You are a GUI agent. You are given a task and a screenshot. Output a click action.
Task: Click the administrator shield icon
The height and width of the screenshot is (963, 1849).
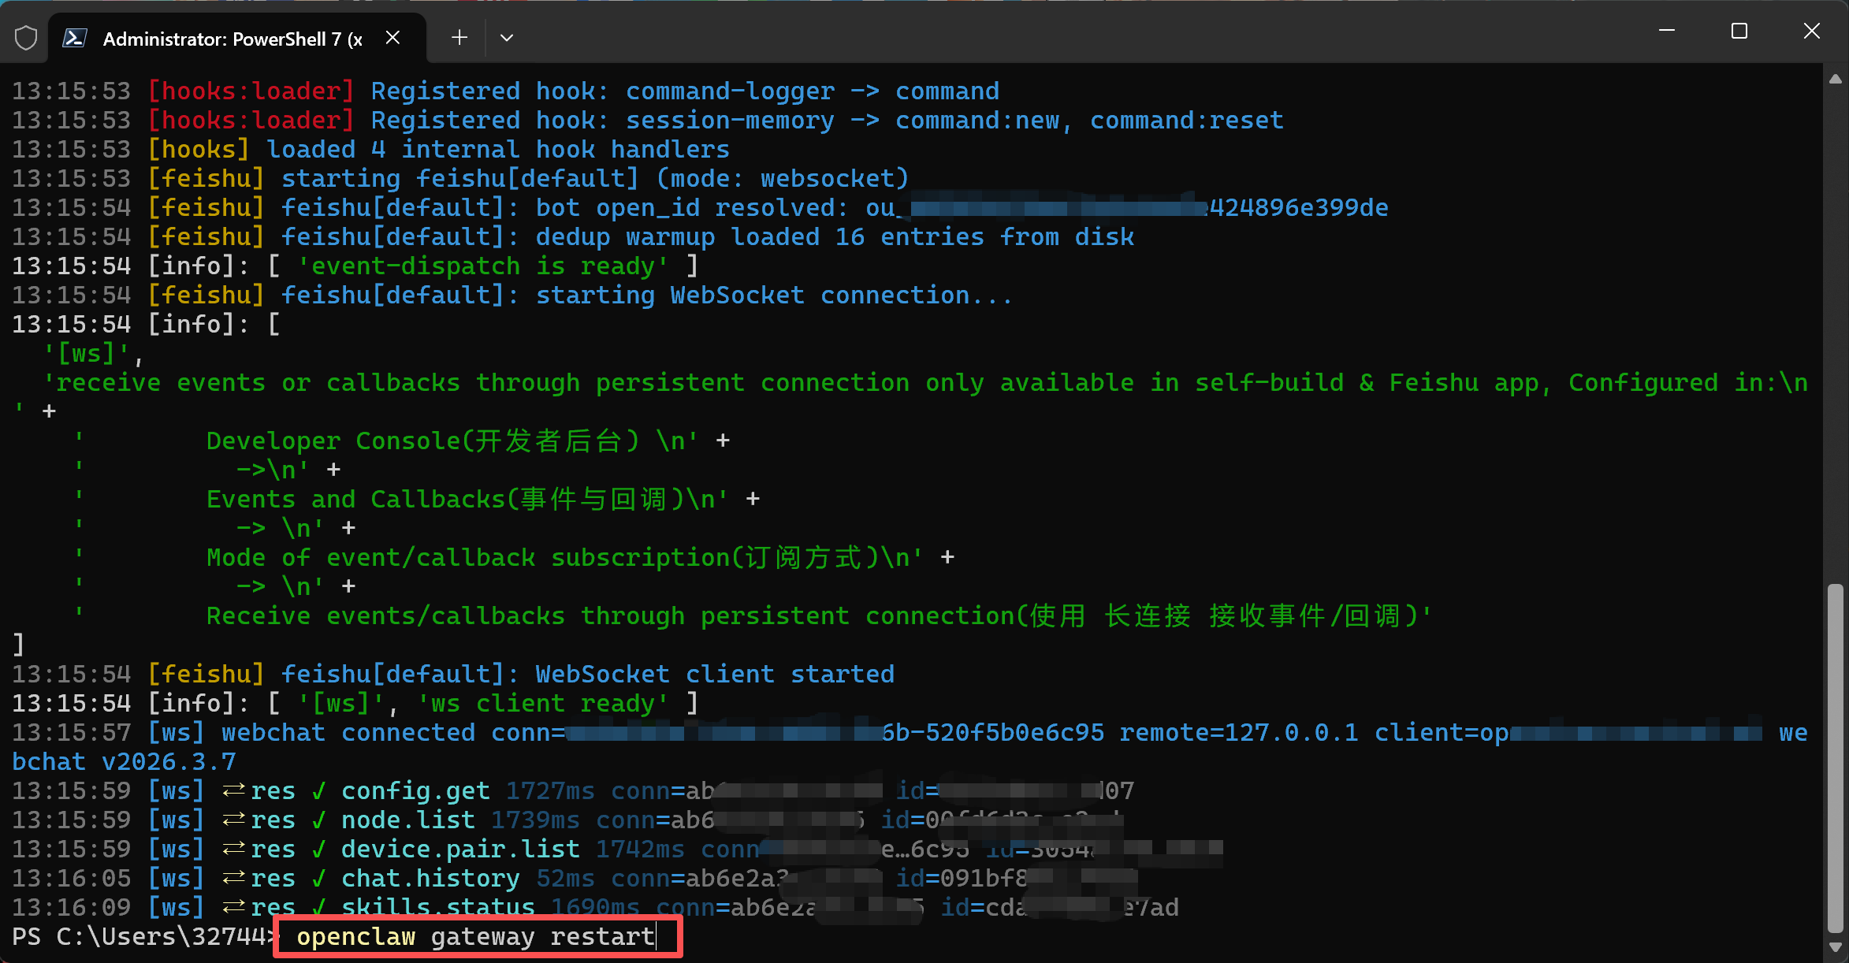[x=26, y=38]
